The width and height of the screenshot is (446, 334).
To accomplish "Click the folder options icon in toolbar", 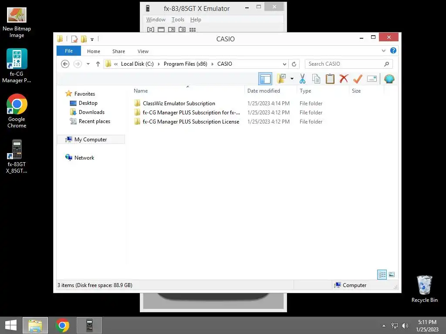I will [281, 79].
